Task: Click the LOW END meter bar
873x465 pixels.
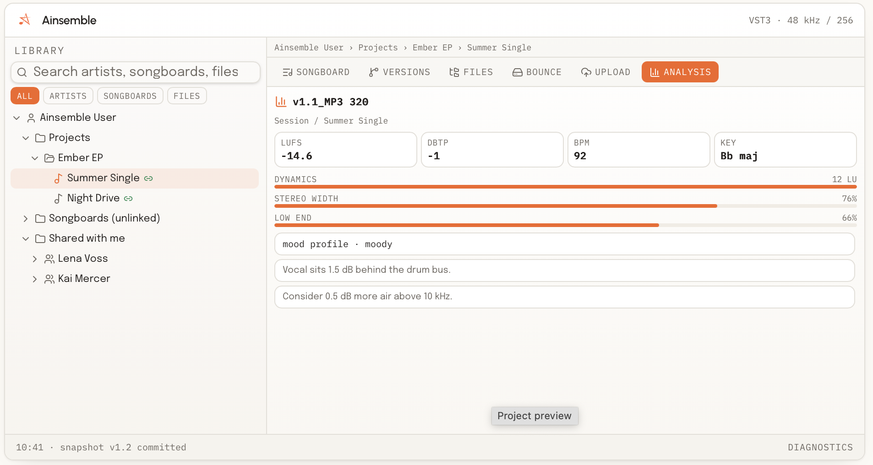Action: click(x=566, y=225)
